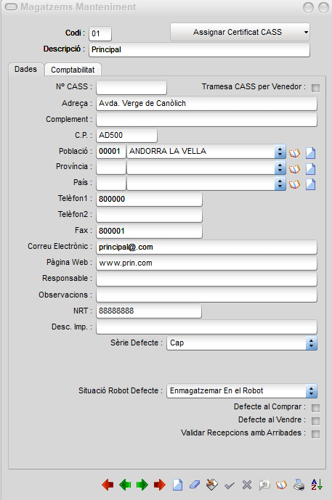Jump to last record with red right arrow
This screenshot has height=500, width=332.
coord(159,485)
